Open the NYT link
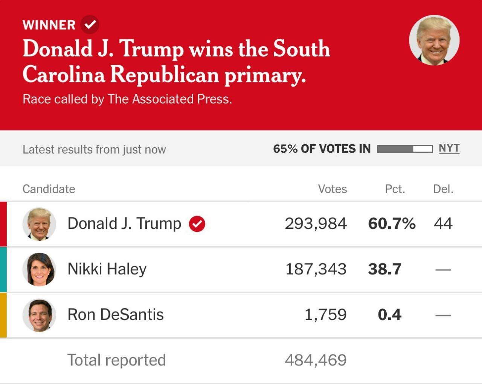482x385 pixels. tap(449, 148)
